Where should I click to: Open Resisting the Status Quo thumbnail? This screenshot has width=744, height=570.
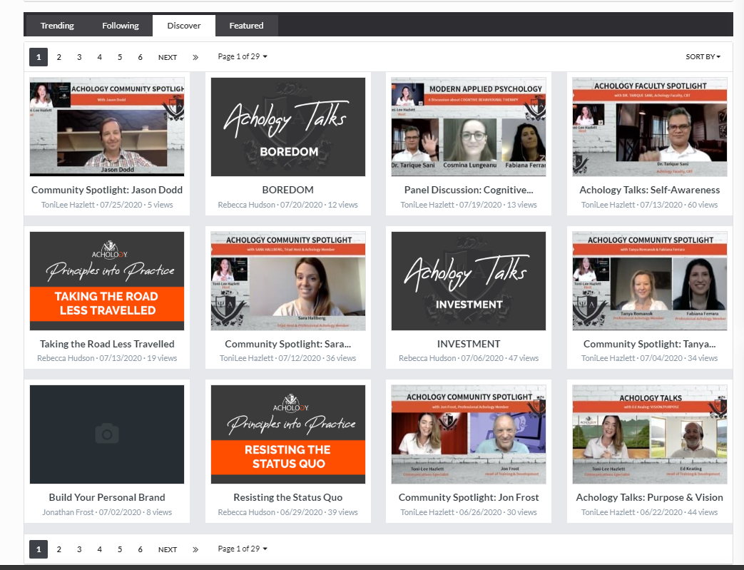point(288,434)
